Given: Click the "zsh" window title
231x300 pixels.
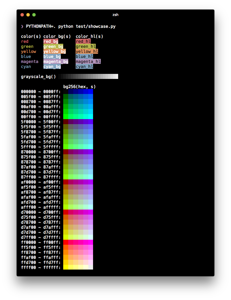Looking at the screenshot, I should tap(115, 15).
